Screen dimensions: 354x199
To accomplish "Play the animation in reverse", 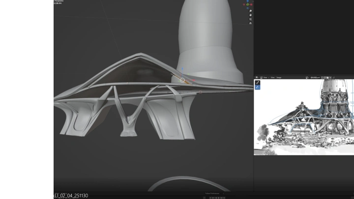I will (x=216, y=198).
